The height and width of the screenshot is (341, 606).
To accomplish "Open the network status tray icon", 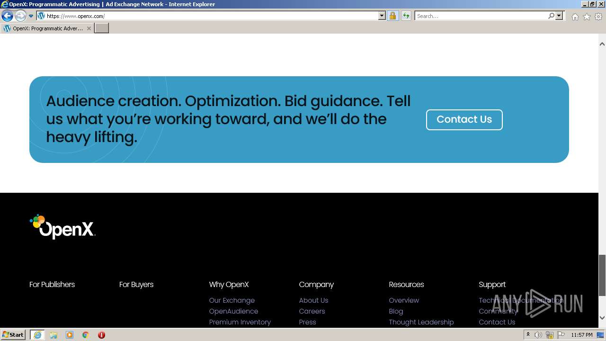I will (550, 335).
